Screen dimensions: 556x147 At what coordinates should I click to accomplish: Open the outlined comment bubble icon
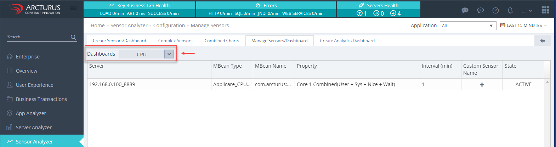coord(480,10)
